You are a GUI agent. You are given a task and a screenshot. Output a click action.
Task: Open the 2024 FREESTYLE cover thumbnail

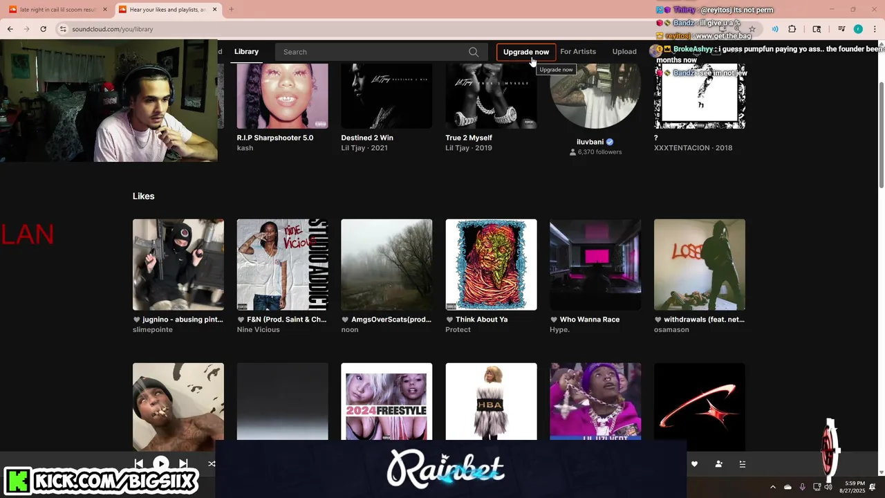pyautogui.click(x=386, y=401)
